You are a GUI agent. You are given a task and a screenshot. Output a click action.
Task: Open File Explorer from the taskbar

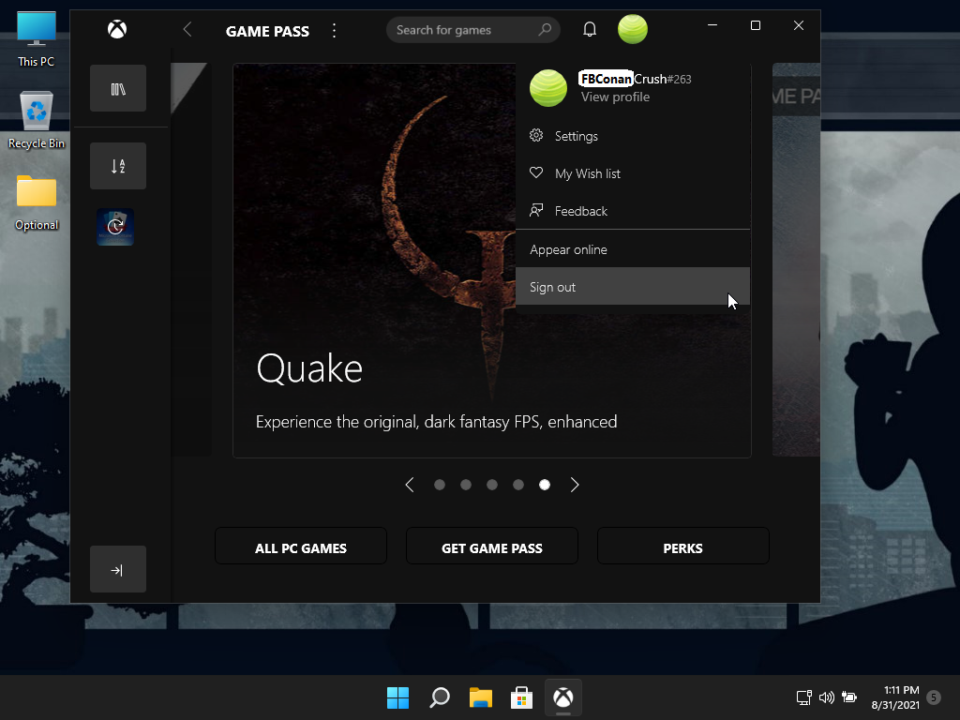pyautogui.click(x=481, y=697)
